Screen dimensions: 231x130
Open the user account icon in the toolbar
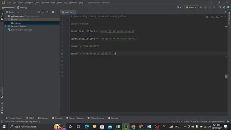(179, 7)
